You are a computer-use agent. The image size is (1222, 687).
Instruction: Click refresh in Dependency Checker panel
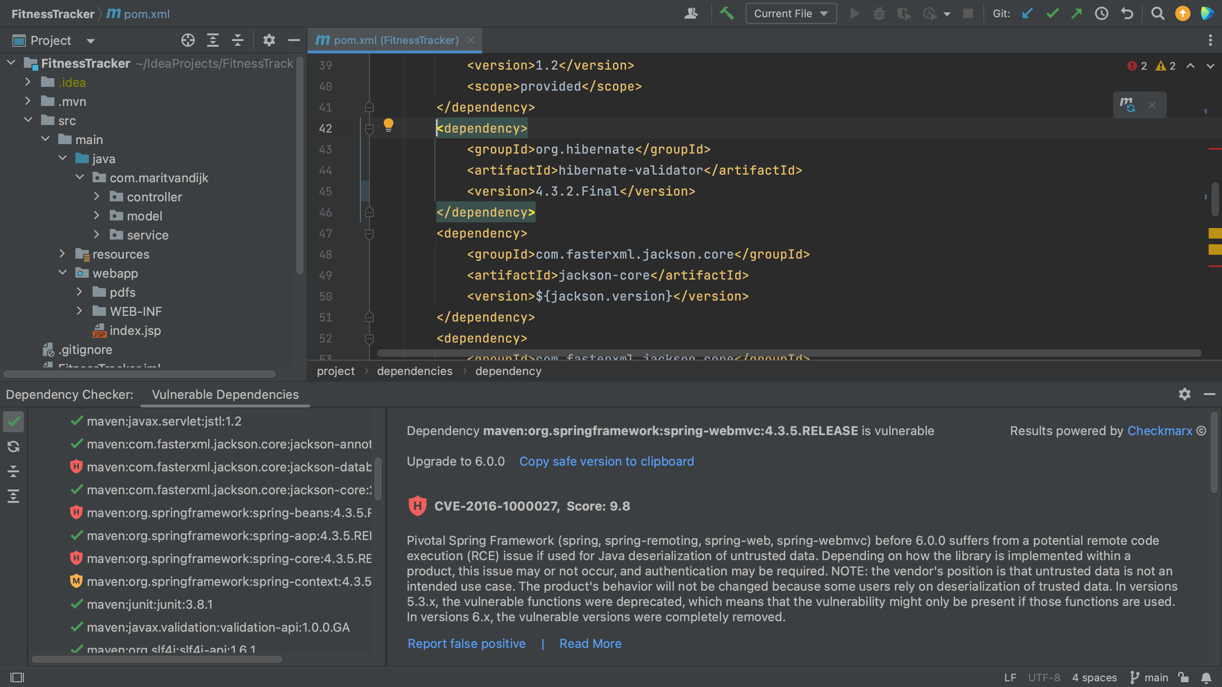click(x=13, y=447)
